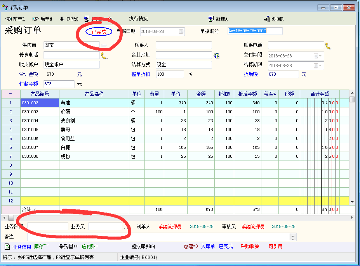Open the 功能 function menu
The width and height of the screenshot is (360, 266).
[x=69, y=19]
